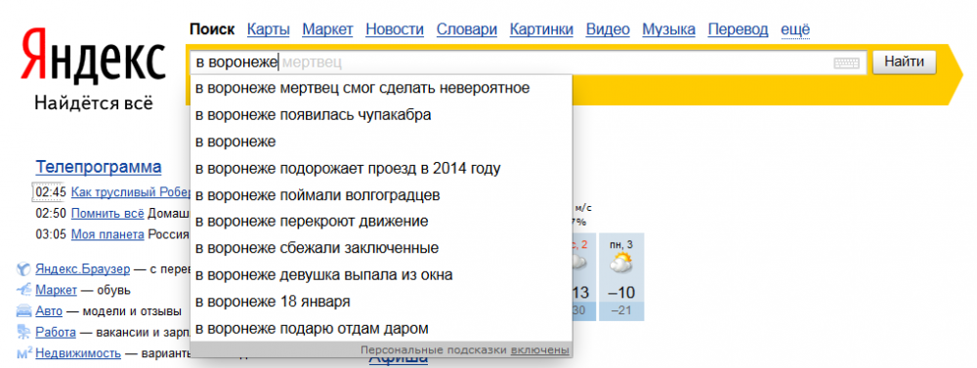
Task: Pick suggestion 'в воронеже 18 января'
Action: [x=381, y=302]
